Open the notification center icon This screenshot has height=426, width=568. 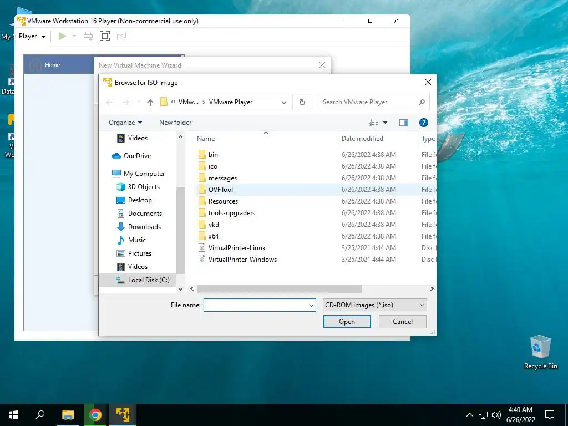pos(550,415)
